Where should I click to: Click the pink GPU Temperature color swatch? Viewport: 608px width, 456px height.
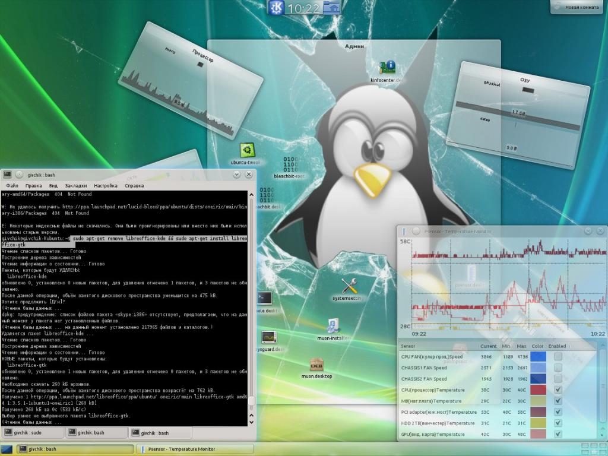(538, 434)
